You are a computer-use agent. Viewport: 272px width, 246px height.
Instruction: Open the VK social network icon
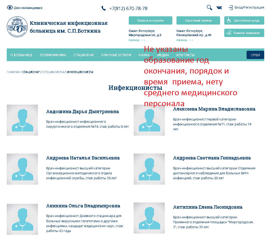tap(219, 8)
